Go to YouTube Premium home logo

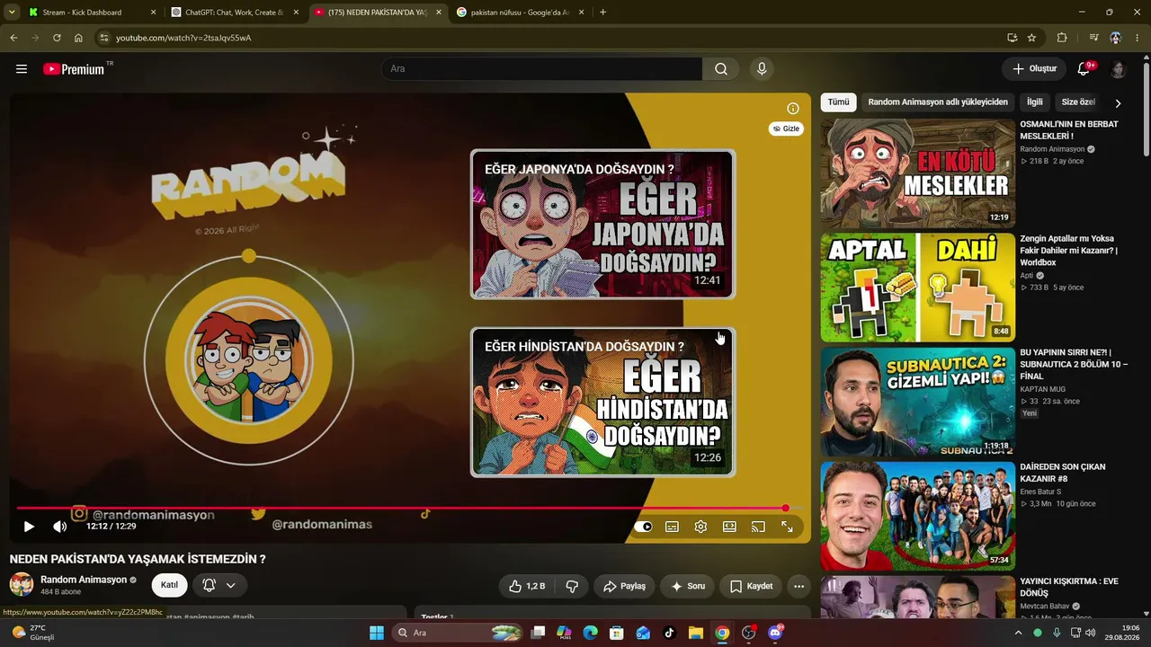point(74,69)
